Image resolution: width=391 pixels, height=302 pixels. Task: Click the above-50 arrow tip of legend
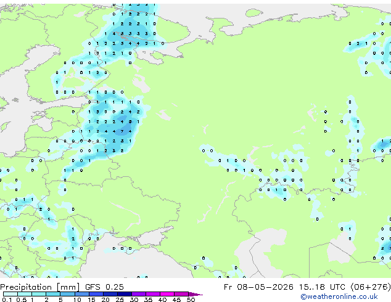click(196, 294)
